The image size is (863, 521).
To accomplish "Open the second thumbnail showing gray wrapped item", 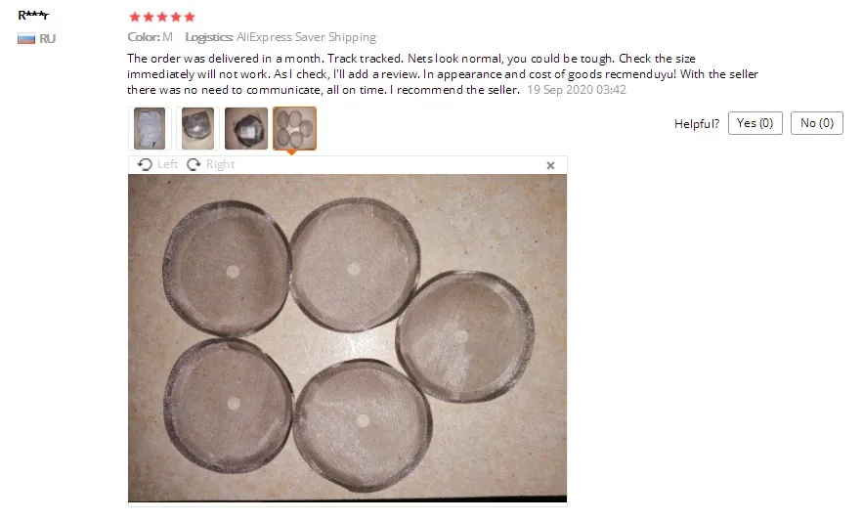I will point(197,128).
